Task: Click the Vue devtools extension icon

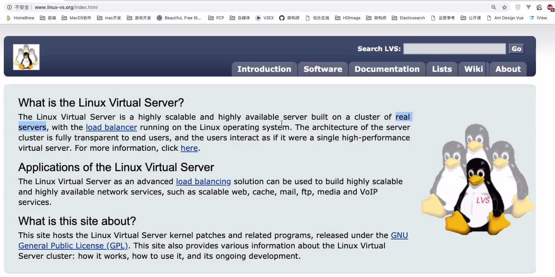Action: point(528,7)
